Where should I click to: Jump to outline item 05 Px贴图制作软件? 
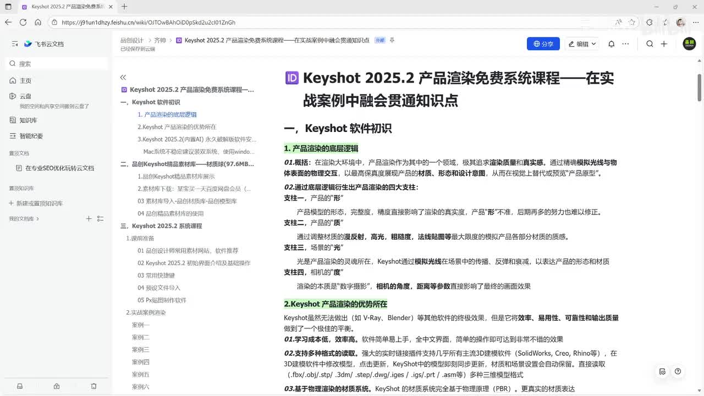pos(162,300)
